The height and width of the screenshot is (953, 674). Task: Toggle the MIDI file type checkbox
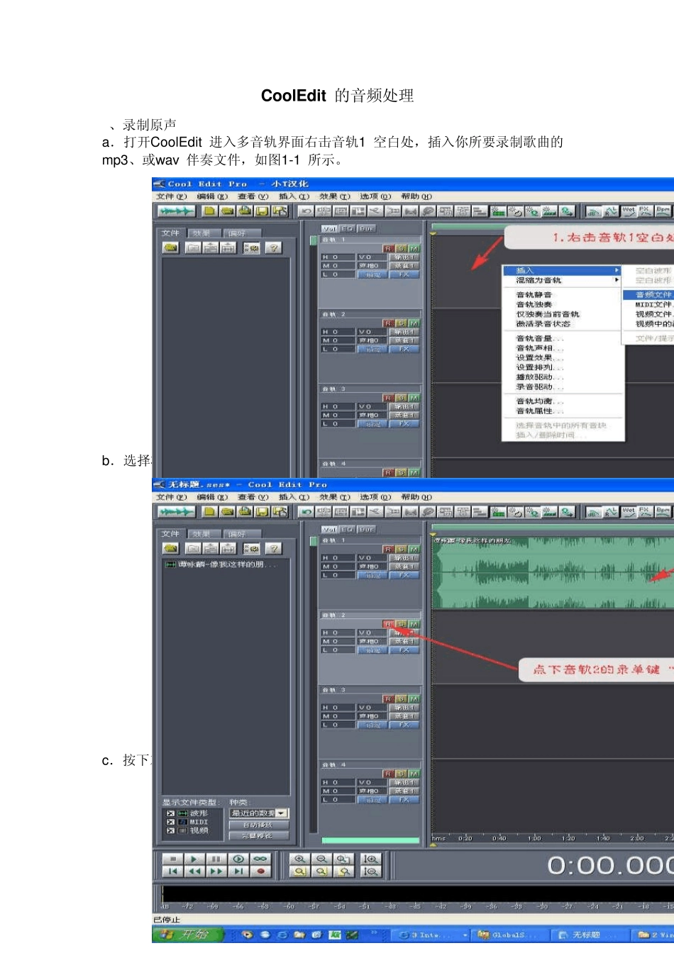[x=170, y=822]
